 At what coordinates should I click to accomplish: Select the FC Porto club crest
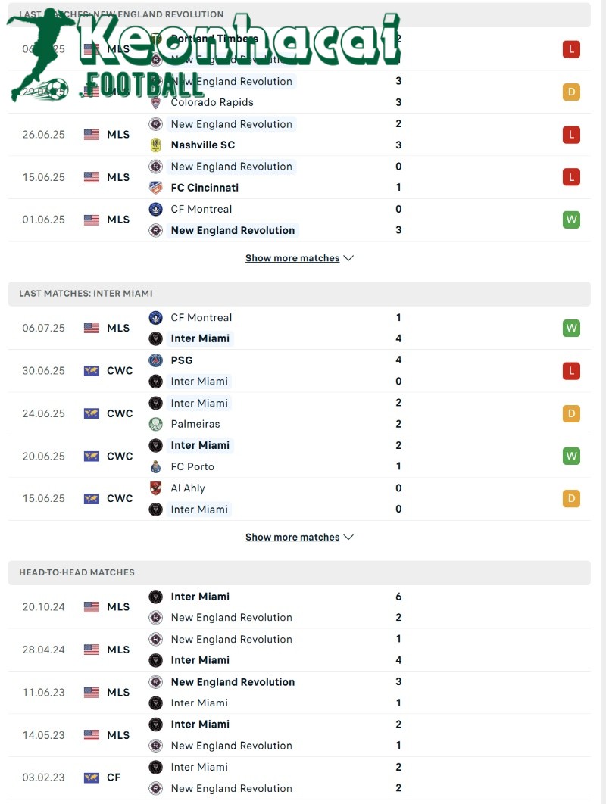tap(157, 466)
